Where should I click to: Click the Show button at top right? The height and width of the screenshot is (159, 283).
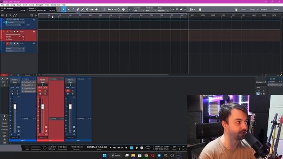[x=276, y=9]
